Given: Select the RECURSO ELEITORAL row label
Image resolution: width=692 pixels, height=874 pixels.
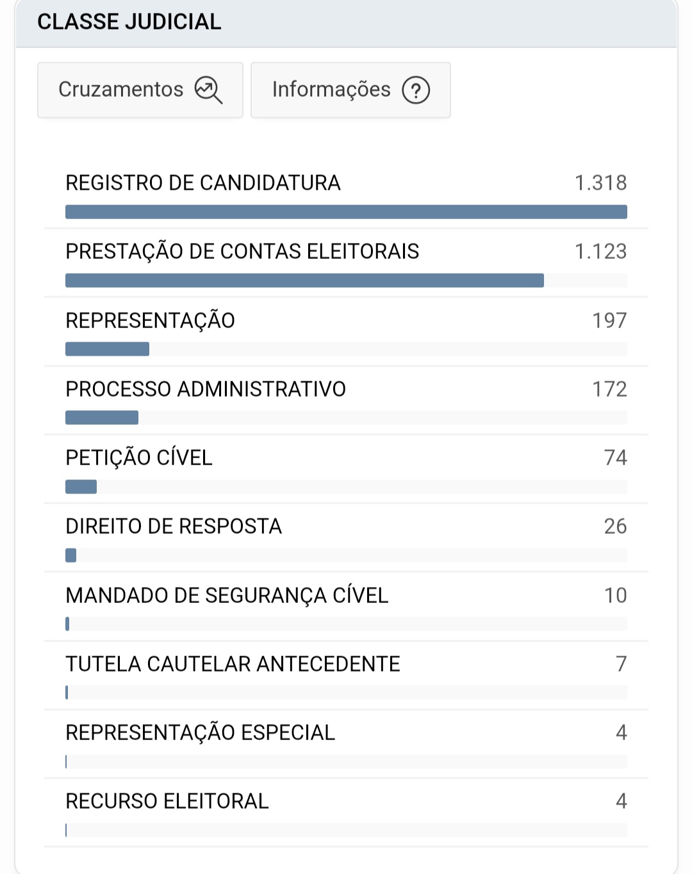Looking at the screenshot, I should [167, 801].
